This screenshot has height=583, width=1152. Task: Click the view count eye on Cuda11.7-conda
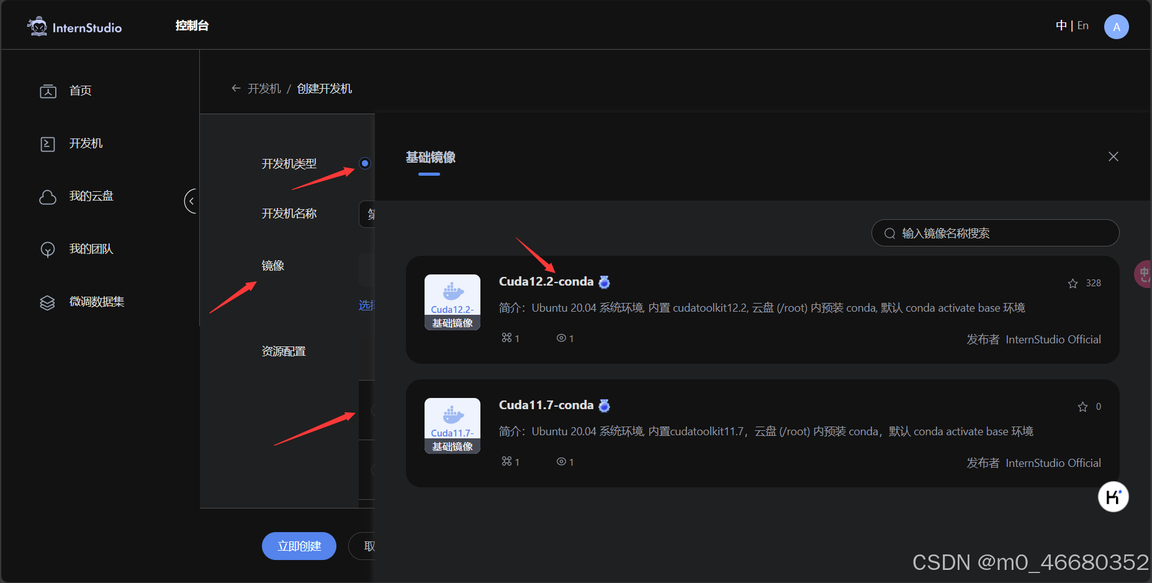pos(561,461)
